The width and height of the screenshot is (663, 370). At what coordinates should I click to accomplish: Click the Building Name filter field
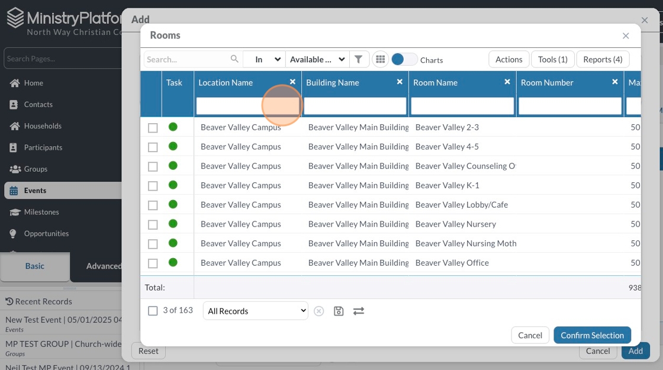[355, 106]
